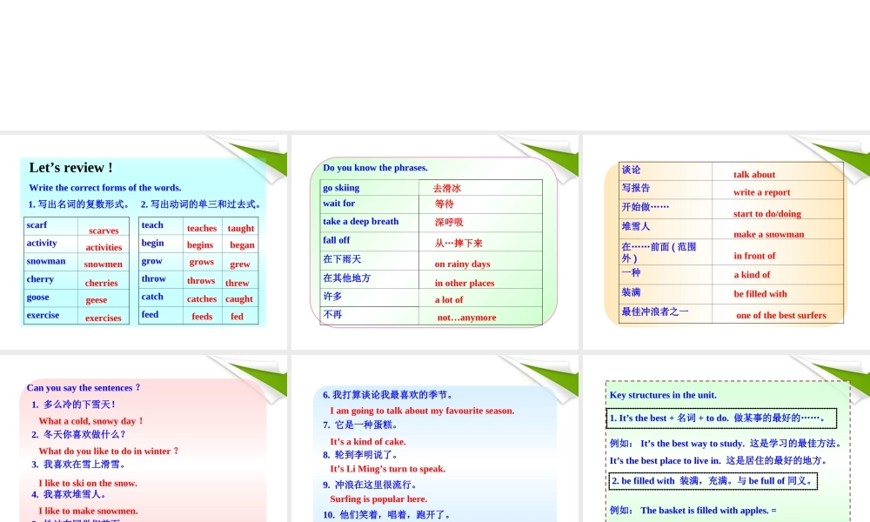
Task: Click 'one of the best surfers'
Action: tap(780, 315)
